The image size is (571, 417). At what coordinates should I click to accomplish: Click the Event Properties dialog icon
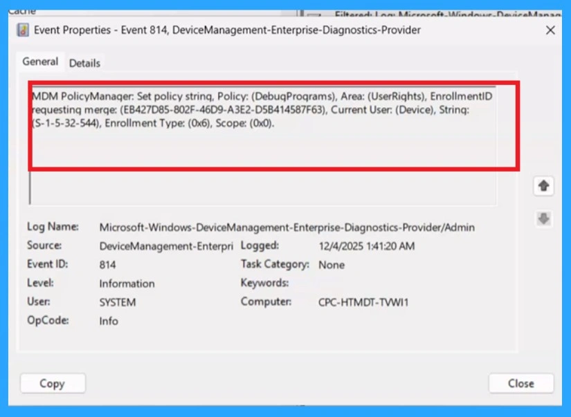(x=22, y=30)
